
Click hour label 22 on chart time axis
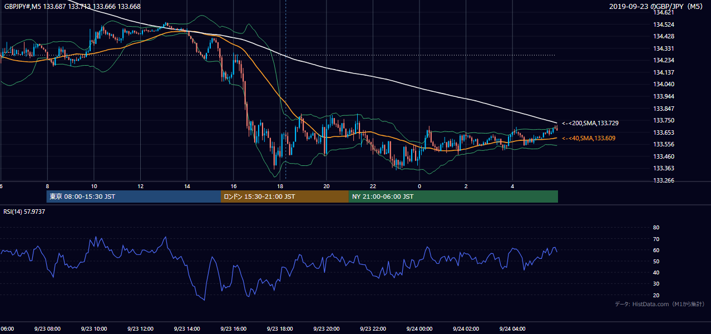click(373, 186)
